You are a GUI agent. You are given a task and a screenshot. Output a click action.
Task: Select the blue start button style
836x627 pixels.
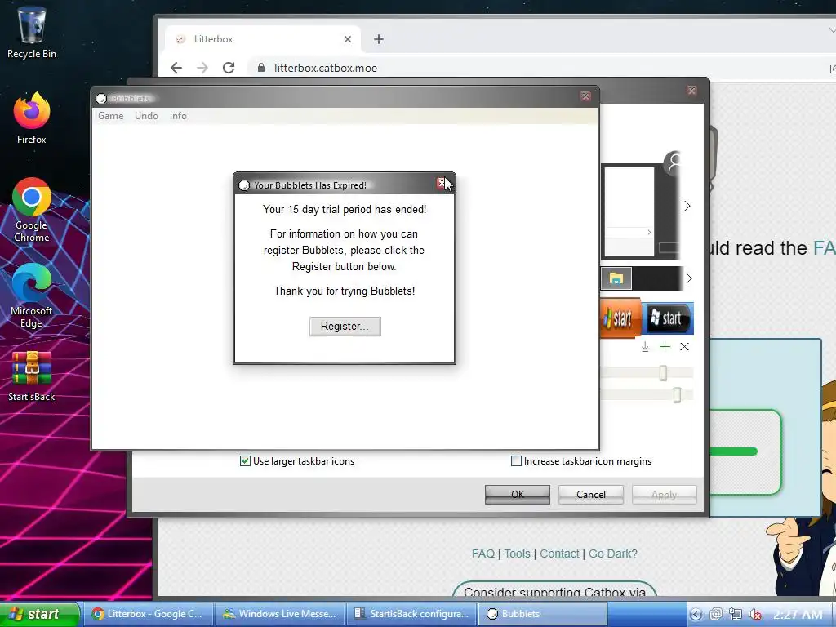(668, 318)
